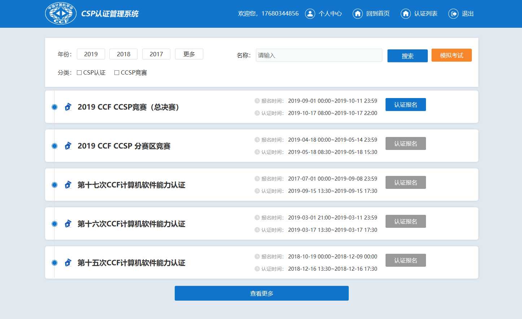
Task: Click clock icon by 报名时间 2019-09-01
Action: click(257, 101)
